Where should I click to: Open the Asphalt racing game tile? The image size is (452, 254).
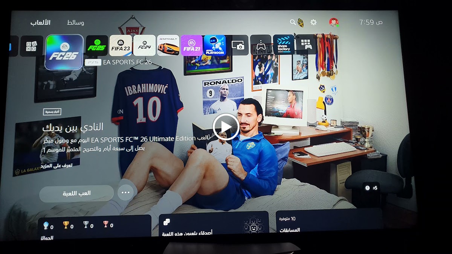coord(168,46)
